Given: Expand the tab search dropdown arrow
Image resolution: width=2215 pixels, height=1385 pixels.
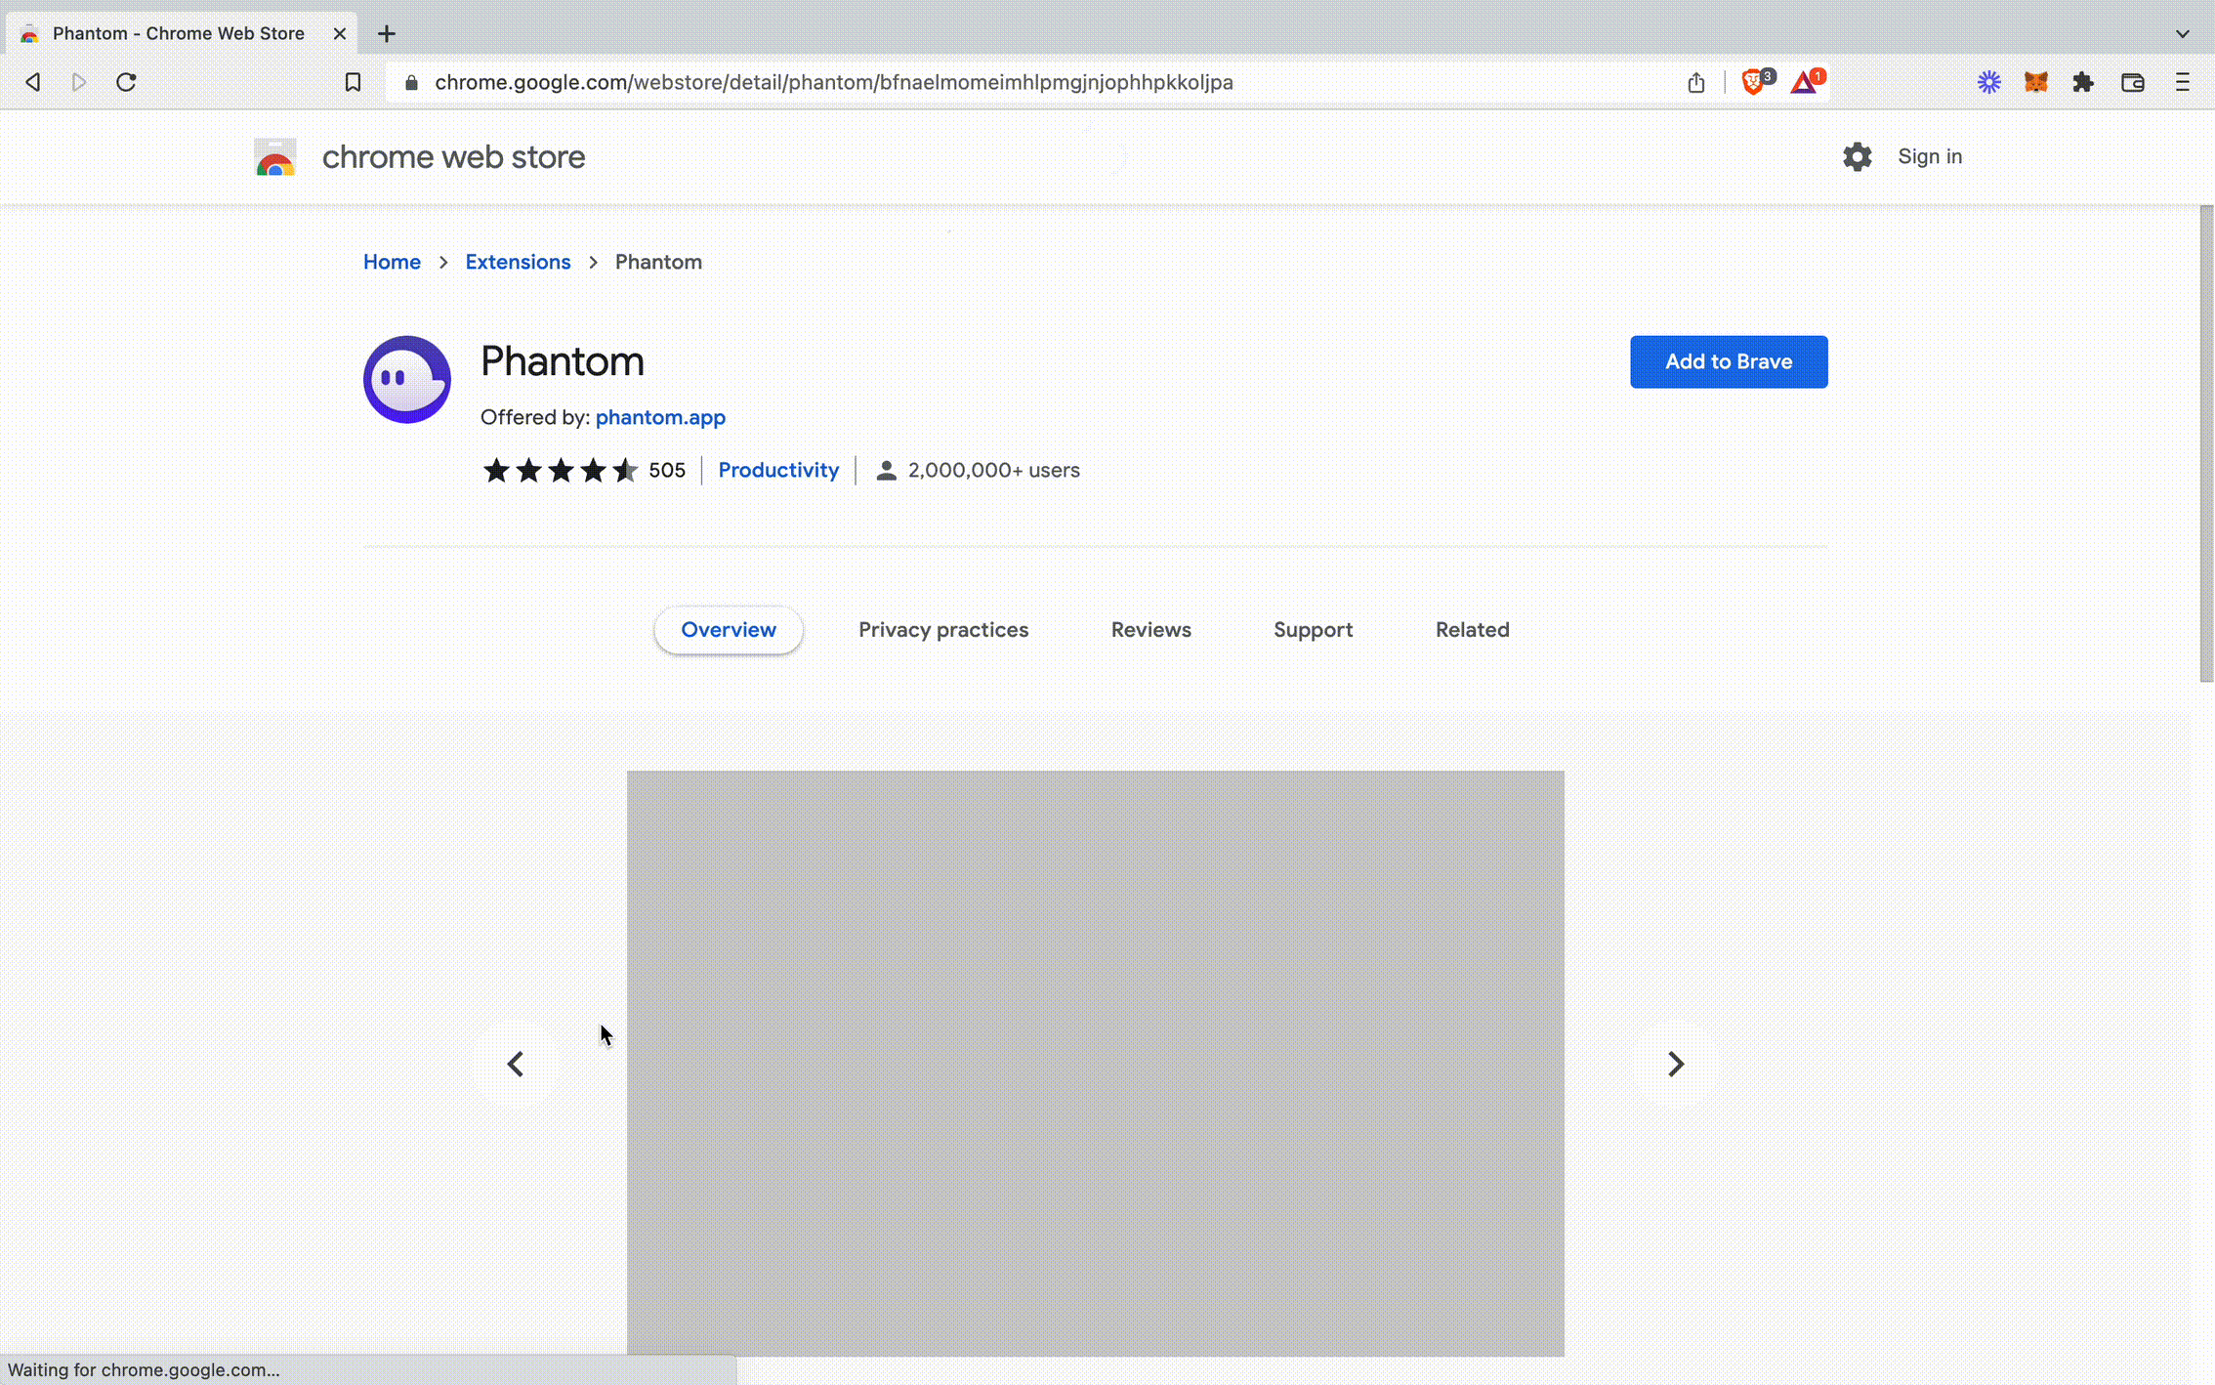Looking at the screenshot, I should click(x=2183, y=33).
